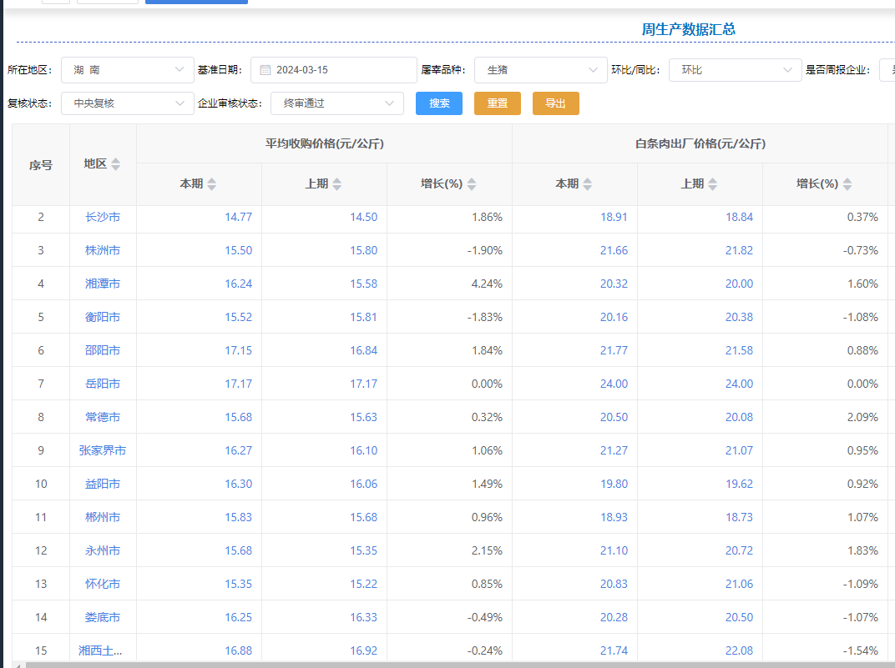This screenshot has height=668, width=895.
Task: Click the 导出 export button
Action: (x=555, y=103)
